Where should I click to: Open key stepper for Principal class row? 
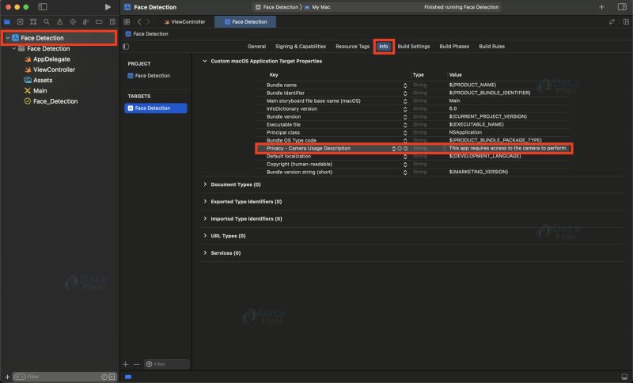point(405,133)
